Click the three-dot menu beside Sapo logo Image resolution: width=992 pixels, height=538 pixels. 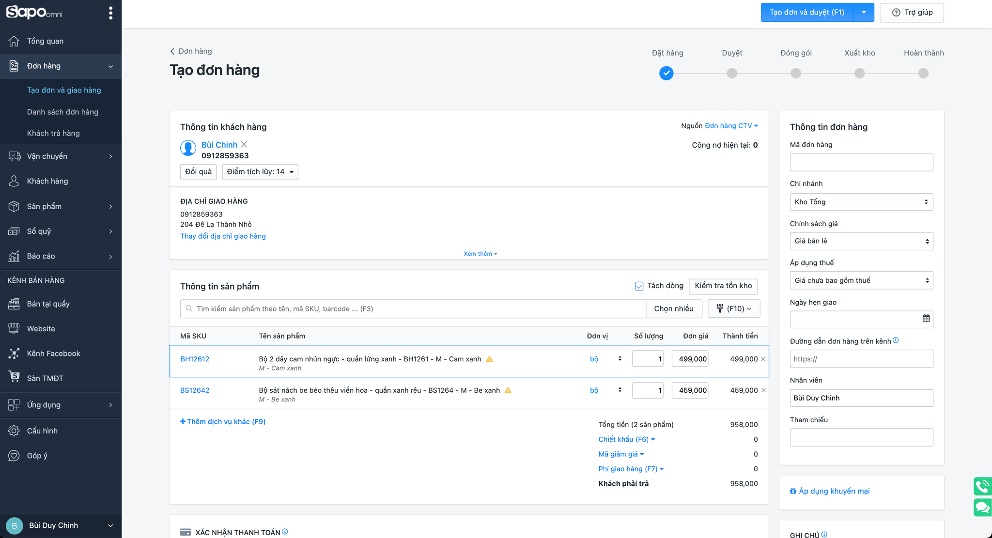pos(110,13)
